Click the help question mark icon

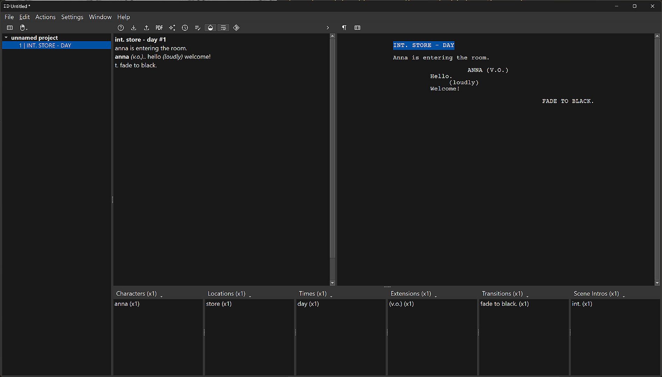point(121,28)
